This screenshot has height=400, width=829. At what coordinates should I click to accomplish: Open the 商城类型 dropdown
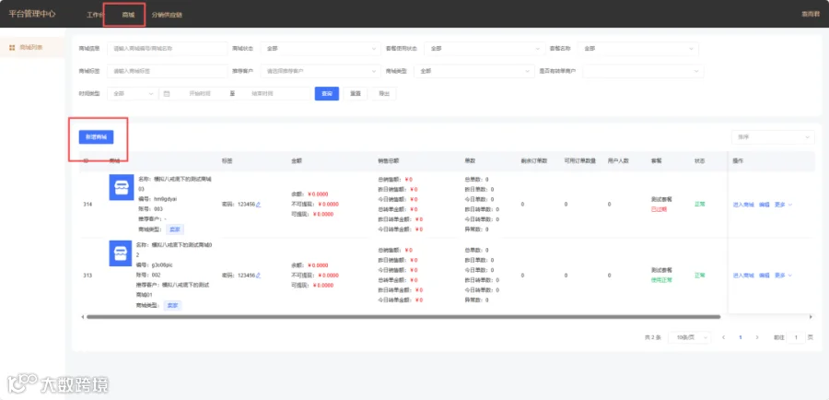473,71
